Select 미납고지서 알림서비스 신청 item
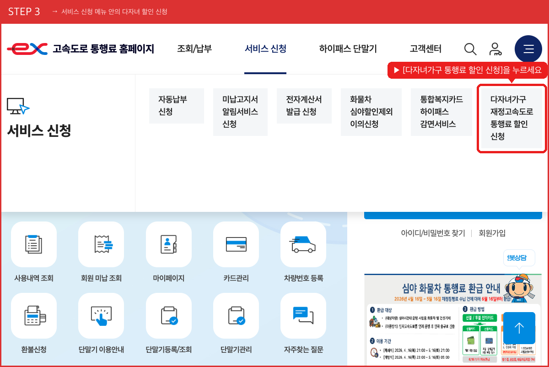The height and width of the screenshot is (367, 549). pyautogui.click(x=240, y=112)
